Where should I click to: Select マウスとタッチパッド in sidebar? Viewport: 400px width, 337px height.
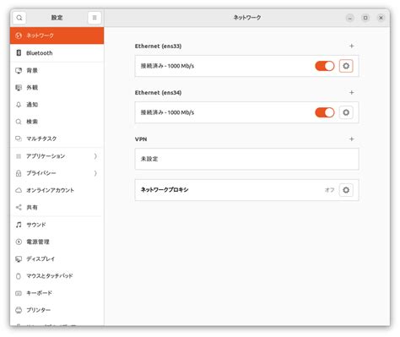[57, 276]
